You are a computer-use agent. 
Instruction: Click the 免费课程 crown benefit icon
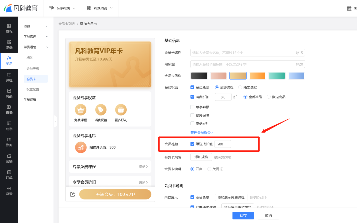[x=81, y=110]
